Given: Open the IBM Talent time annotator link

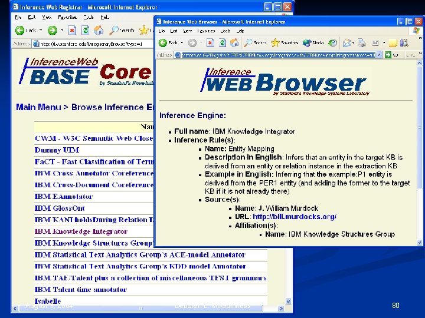Looking at the screenshot, I should 80,290.
